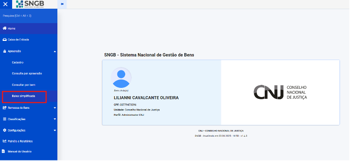This screenshot has width=350, height=161.
Task: Click the CNJ Conselho Nacional de Justiça logo
Action: [x=280, y=92]
